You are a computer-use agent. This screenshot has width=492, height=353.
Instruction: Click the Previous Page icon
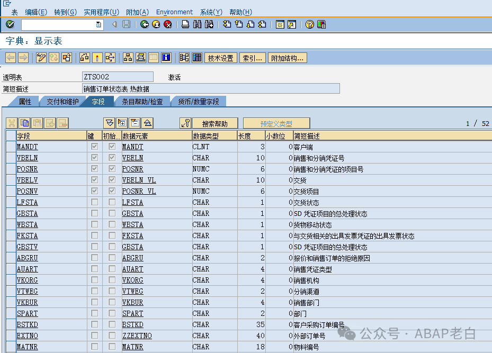pyautogui.click(x=239, y=24)
